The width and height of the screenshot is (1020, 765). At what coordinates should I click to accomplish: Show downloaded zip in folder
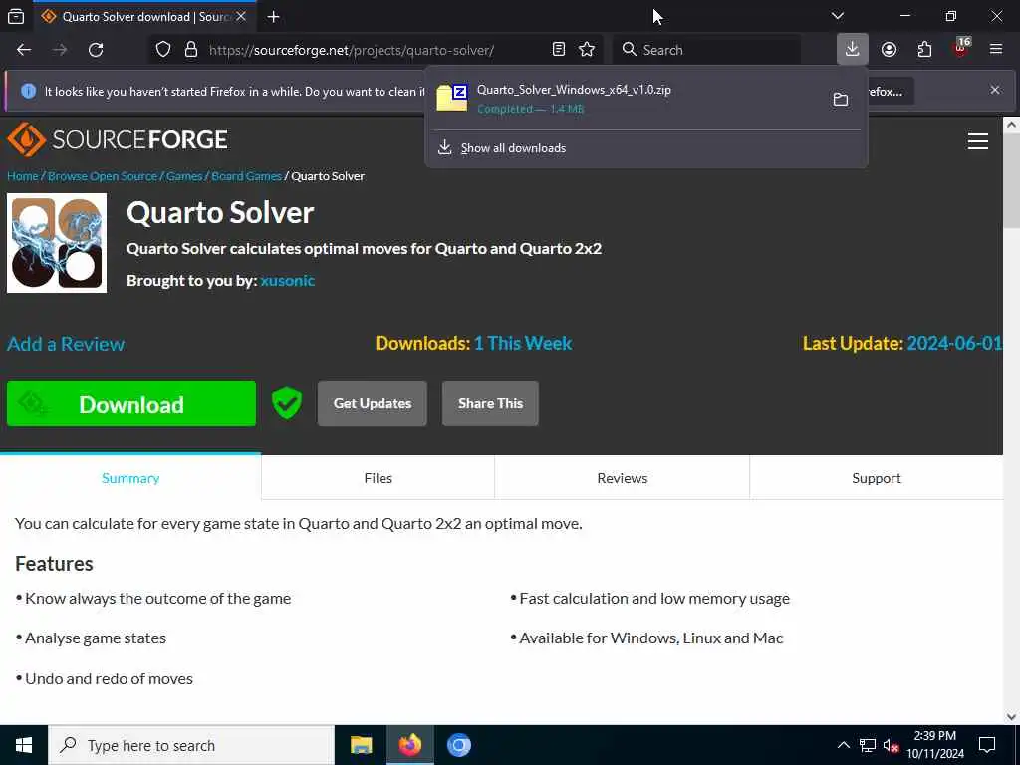(x=841, y=99)
